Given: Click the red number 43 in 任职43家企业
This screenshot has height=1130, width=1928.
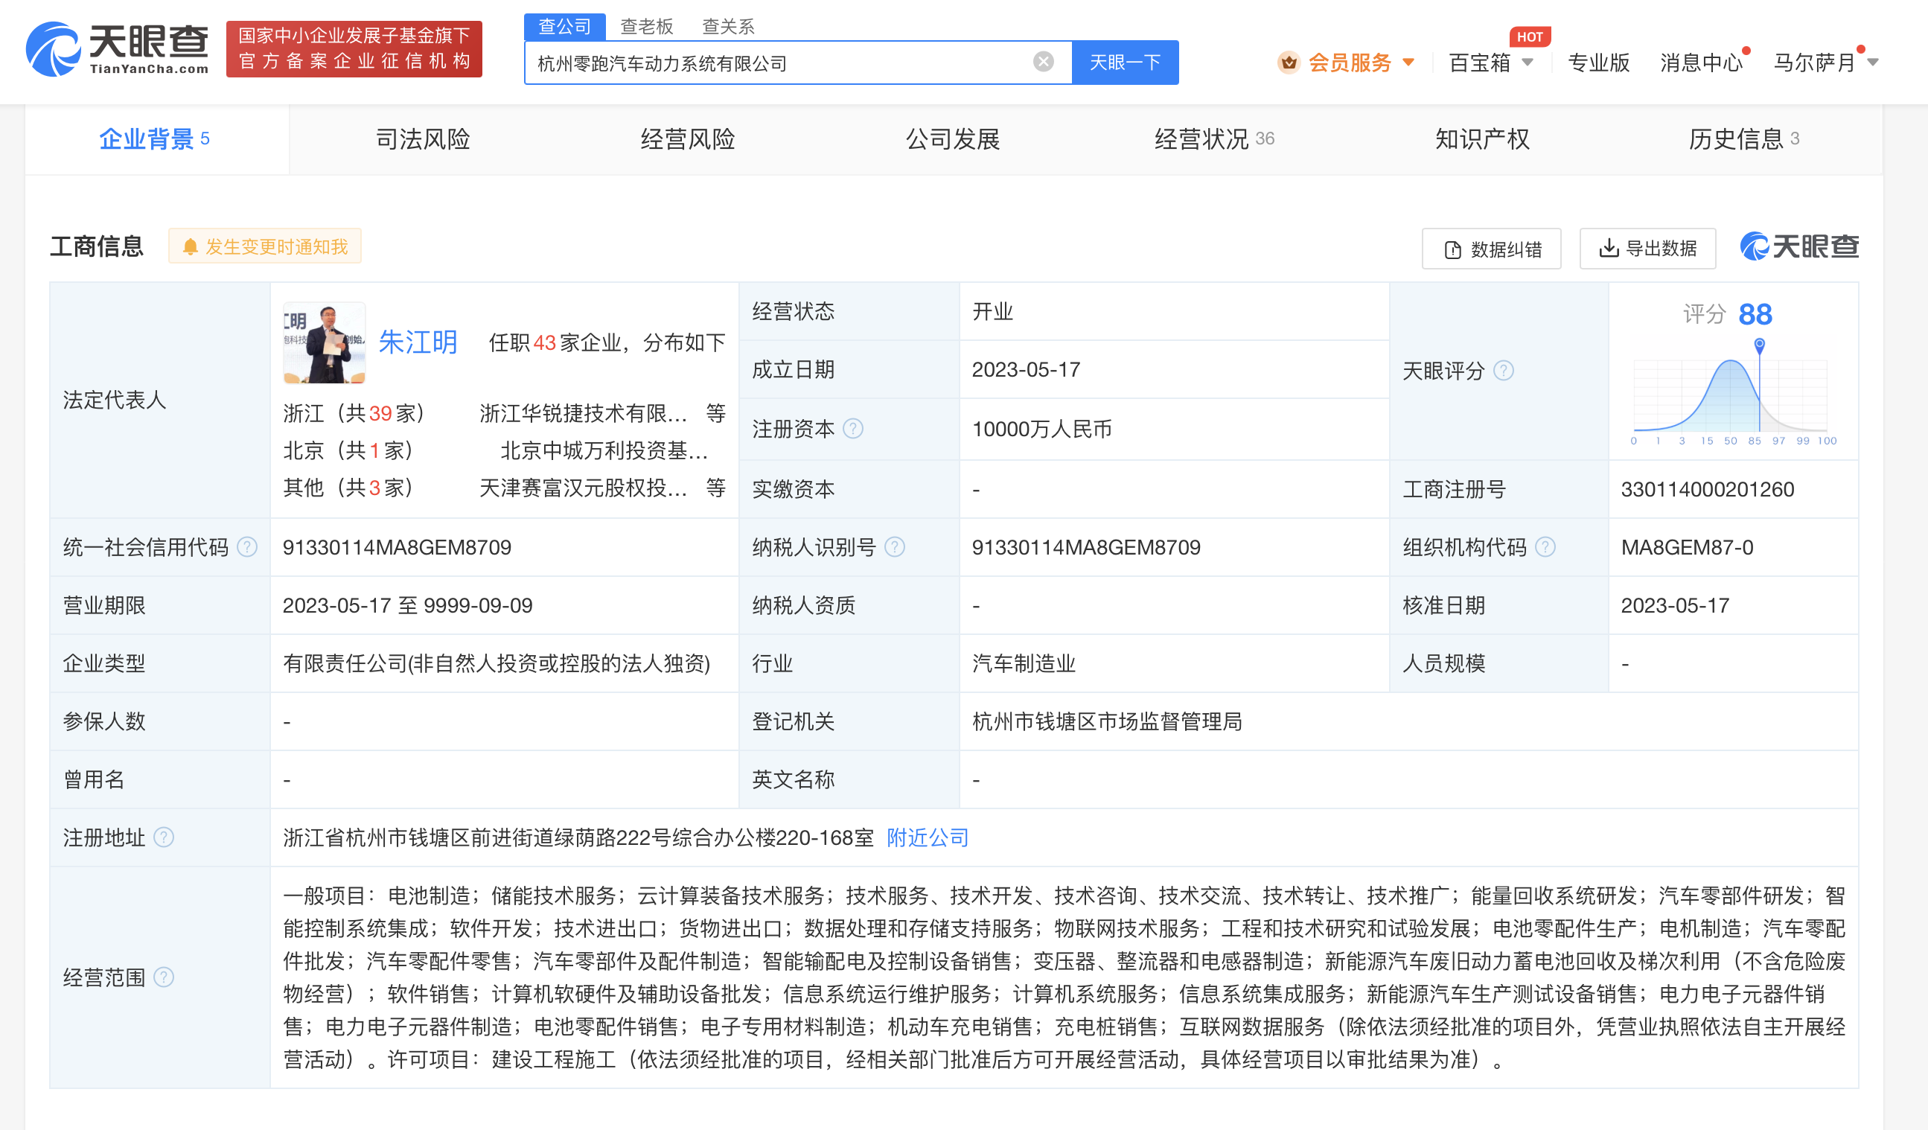Looking at the screenshot, I should (545, 342).
